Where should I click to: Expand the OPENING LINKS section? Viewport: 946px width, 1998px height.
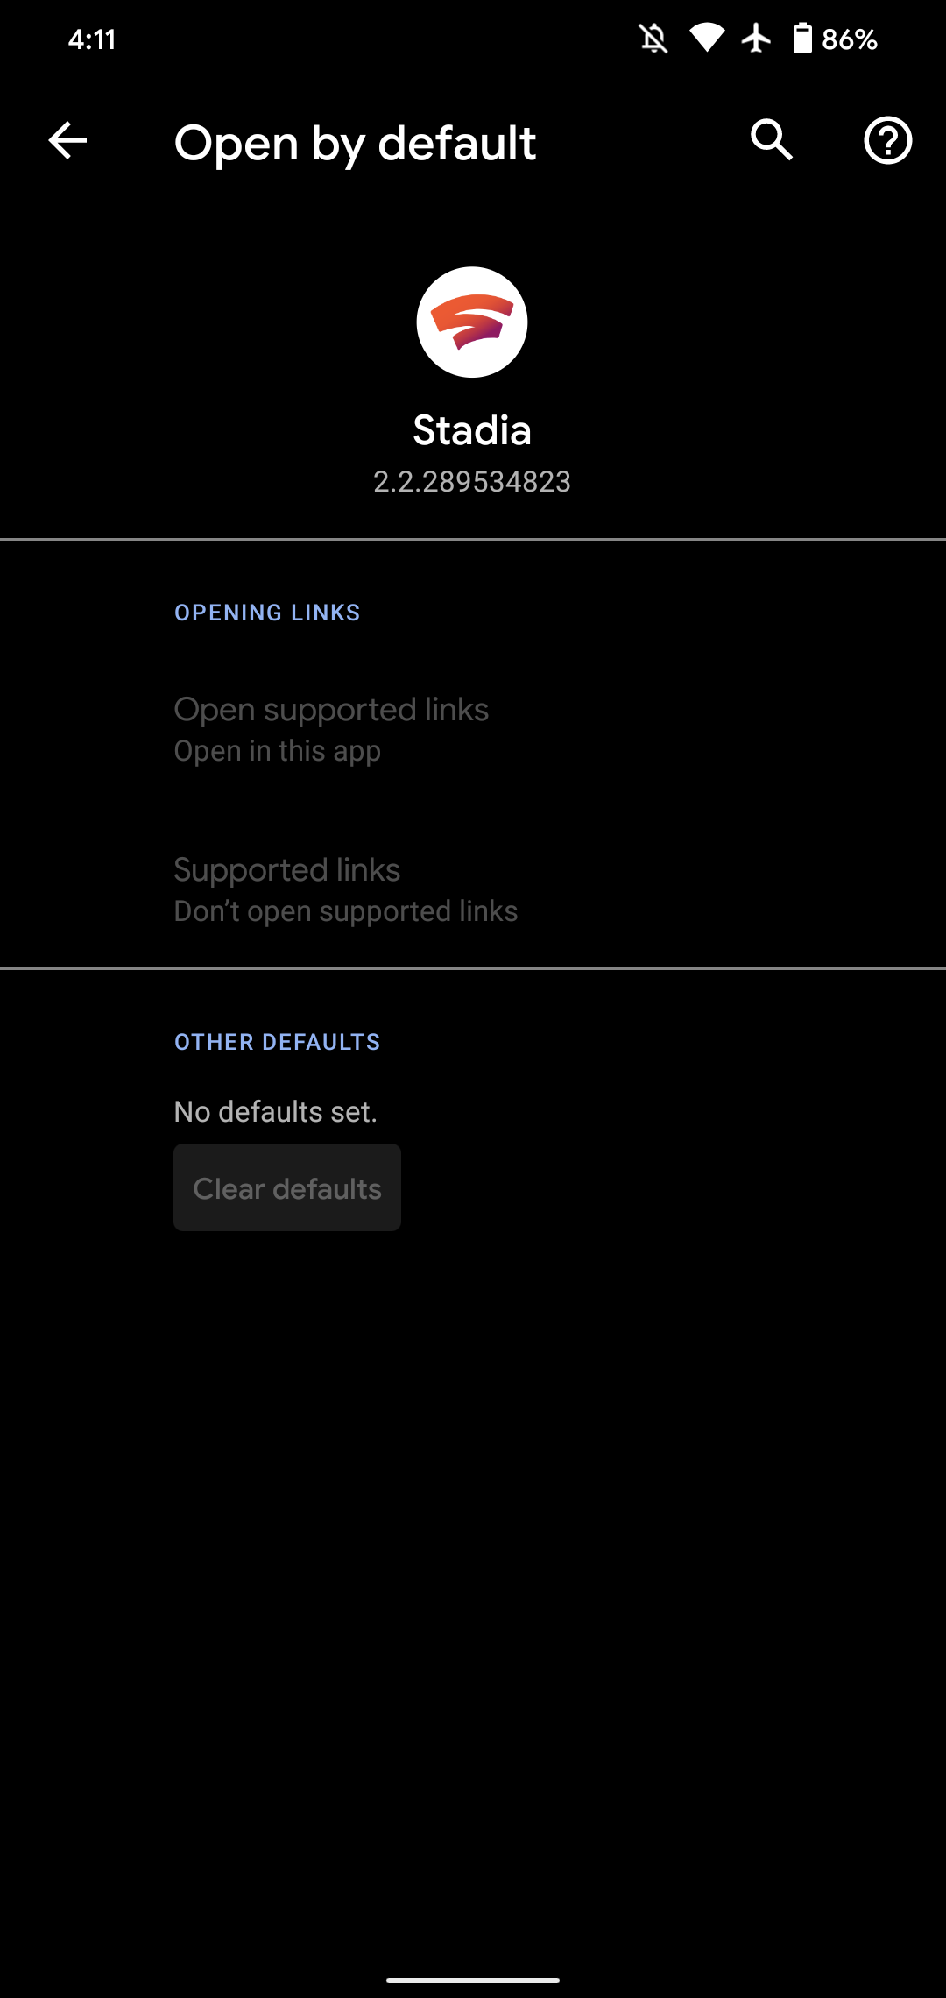tap(266, 612)
